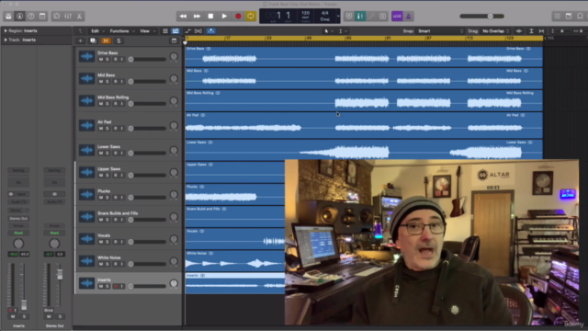Viewport: 588px width, 331px height.
Task: Click the red Record button
Action: (238, 17)
